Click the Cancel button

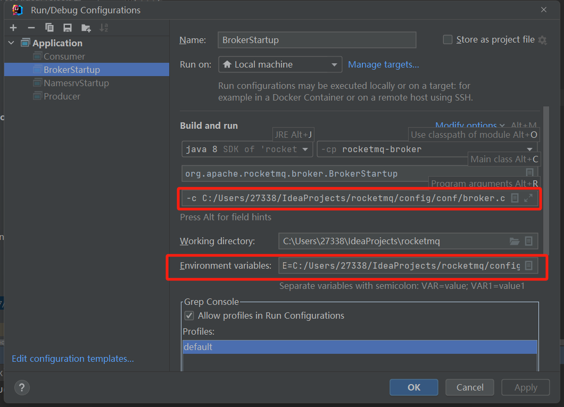tap(470, 387)
